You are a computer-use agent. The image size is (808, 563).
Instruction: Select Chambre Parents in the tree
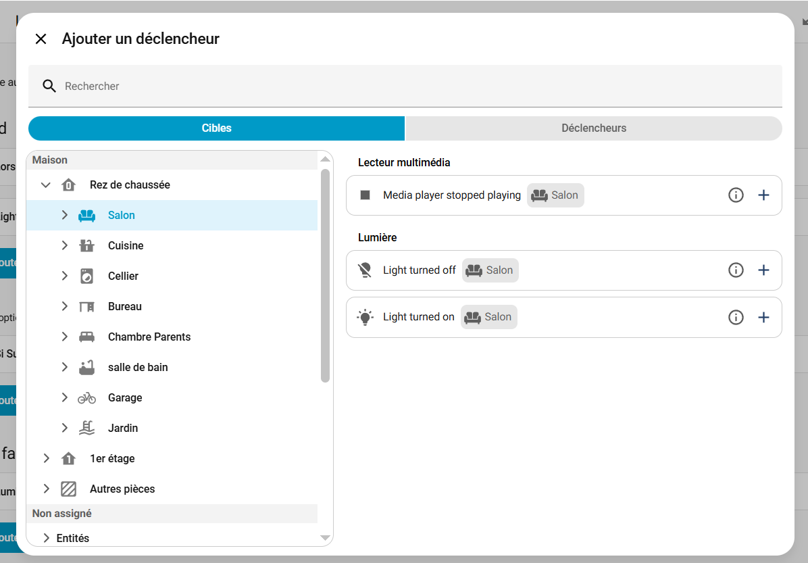point(149,337)
